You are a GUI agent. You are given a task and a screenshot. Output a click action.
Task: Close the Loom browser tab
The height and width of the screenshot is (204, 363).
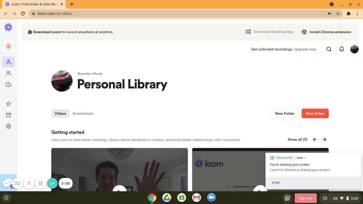tap(62, 4)
